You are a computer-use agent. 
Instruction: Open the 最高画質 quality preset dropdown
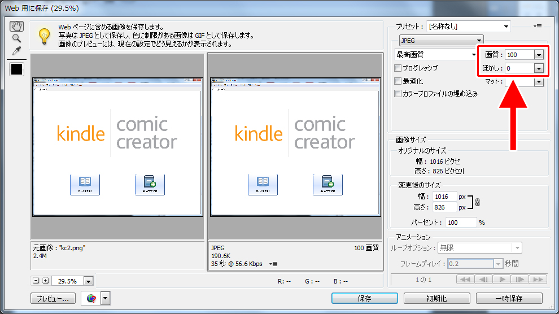point(436,55)
